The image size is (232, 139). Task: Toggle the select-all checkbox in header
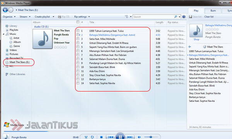(78, 22)
